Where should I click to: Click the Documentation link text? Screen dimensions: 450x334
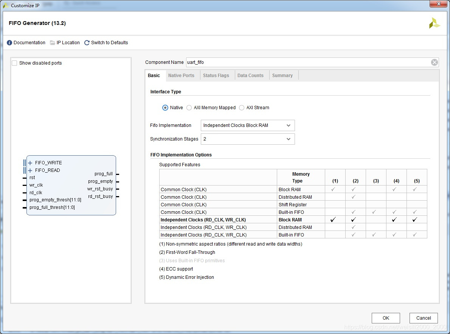click(x=29, y=43)
